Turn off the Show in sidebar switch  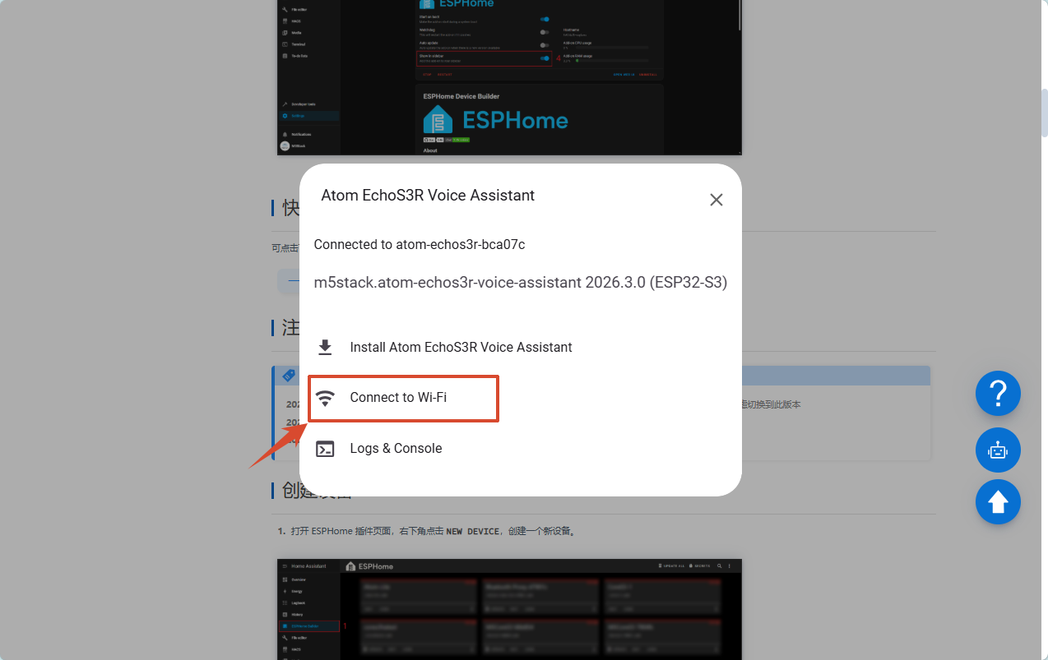point(545,58)
